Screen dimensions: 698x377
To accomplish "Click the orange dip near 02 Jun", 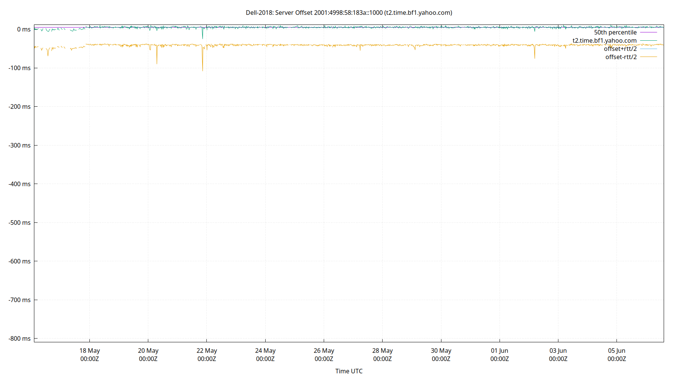I will [534, 53].
